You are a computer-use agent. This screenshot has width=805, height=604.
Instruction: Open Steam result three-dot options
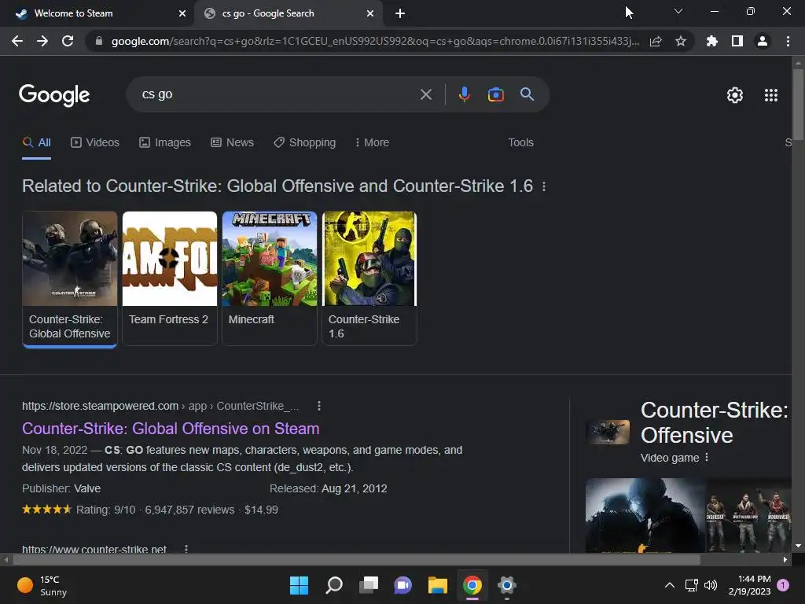tap(319, 406)
